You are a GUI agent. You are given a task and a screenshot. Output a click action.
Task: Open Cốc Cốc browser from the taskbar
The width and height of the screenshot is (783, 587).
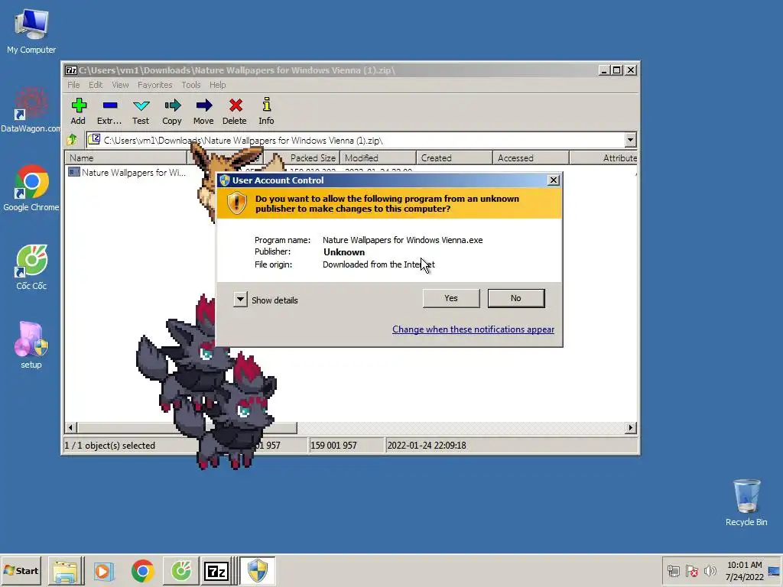point(180,570)
